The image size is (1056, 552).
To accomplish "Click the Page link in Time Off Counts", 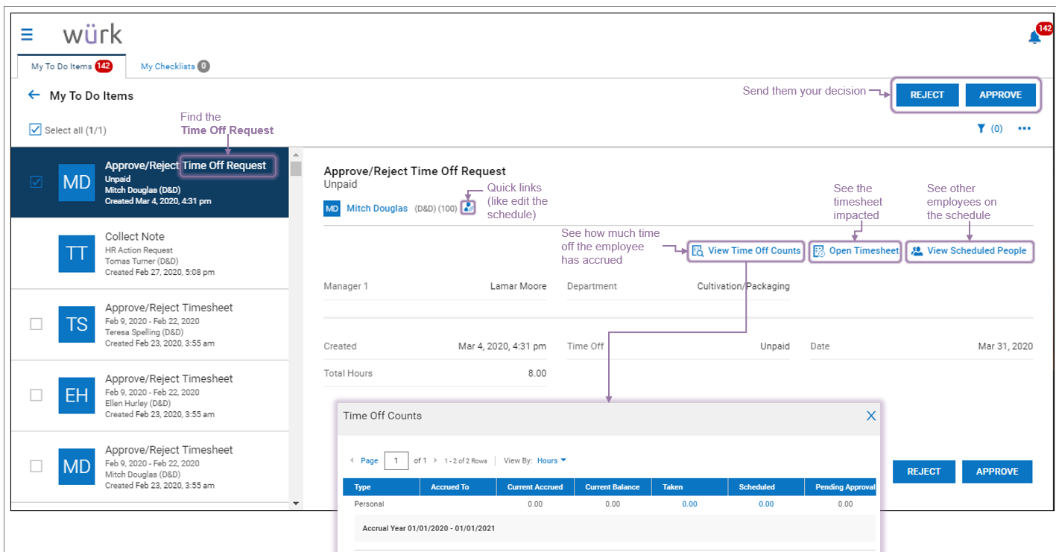I will pos(370,460).
